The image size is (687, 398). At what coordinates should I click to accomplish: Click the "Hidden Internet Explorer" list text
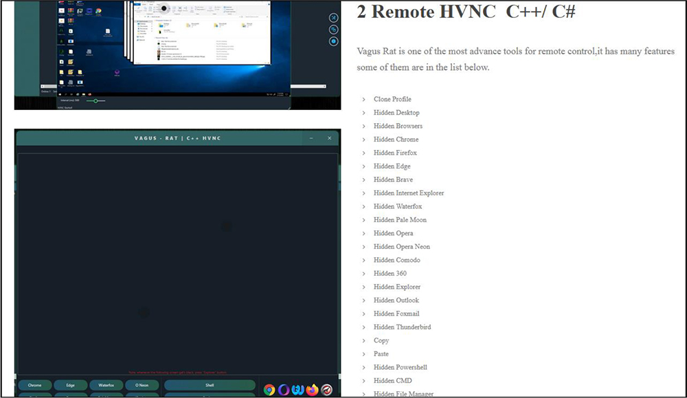point(409,193)
